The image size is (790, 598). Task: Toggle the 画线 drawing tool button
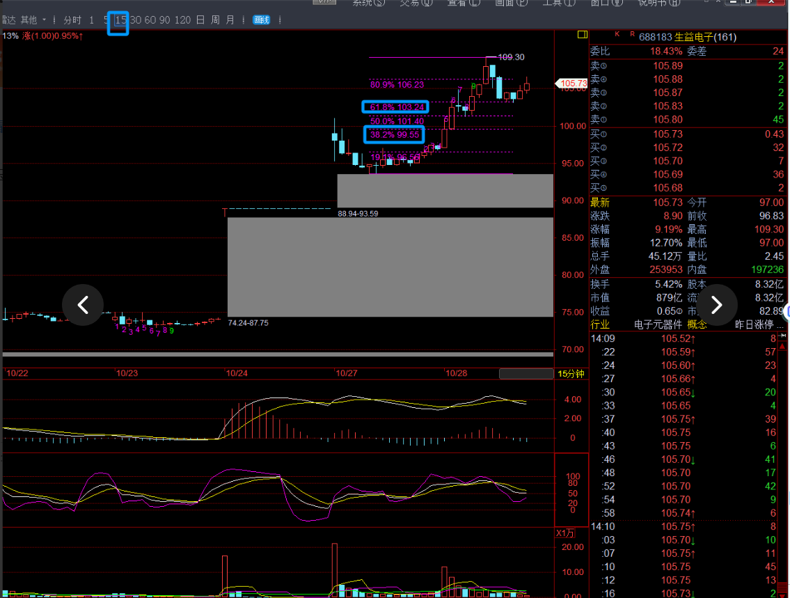pos(262,20)
